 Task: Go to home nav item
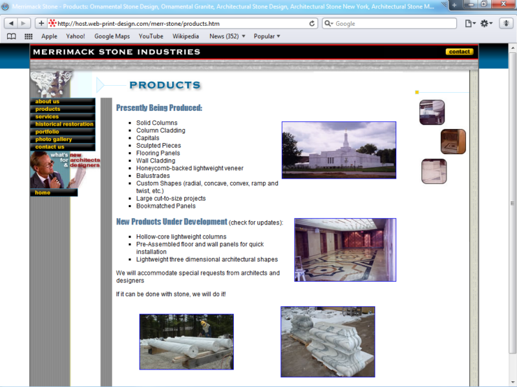(x=54, y=192)
